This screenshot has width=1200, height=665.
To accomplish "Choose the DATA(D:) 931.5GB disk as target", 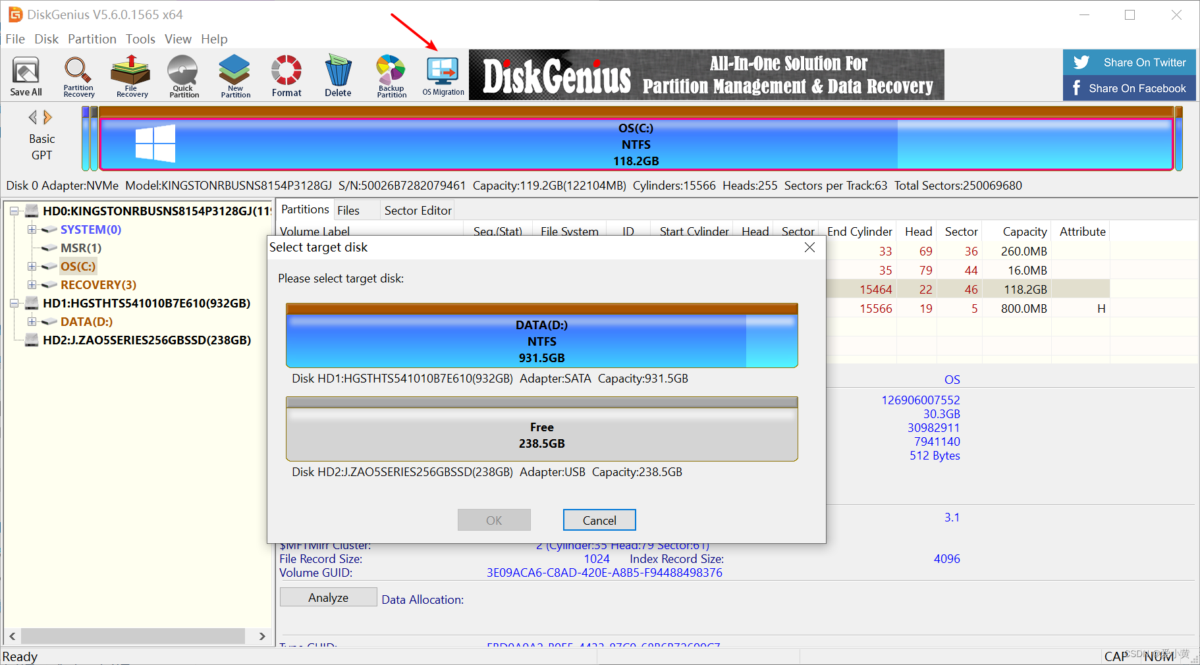I will tap(542, 335).
